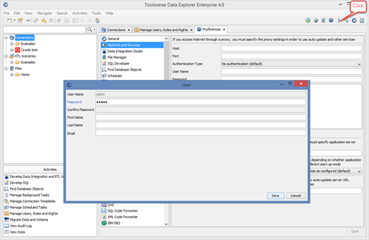Open the File menu
Viewport: 369px width, 240px height.
(x=7, y=13)
